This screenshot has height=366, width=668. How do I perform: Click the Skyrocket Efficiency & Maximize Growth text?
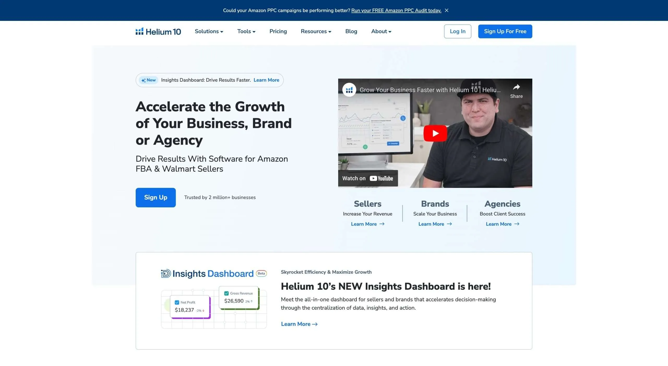pos(326,272)
